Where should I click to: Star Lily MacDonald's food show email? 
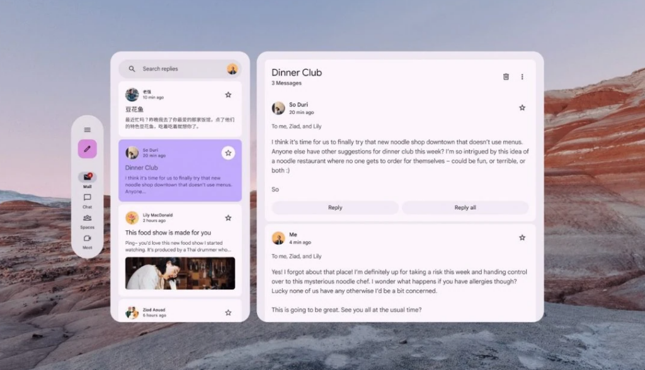click(x=228, y=218)
